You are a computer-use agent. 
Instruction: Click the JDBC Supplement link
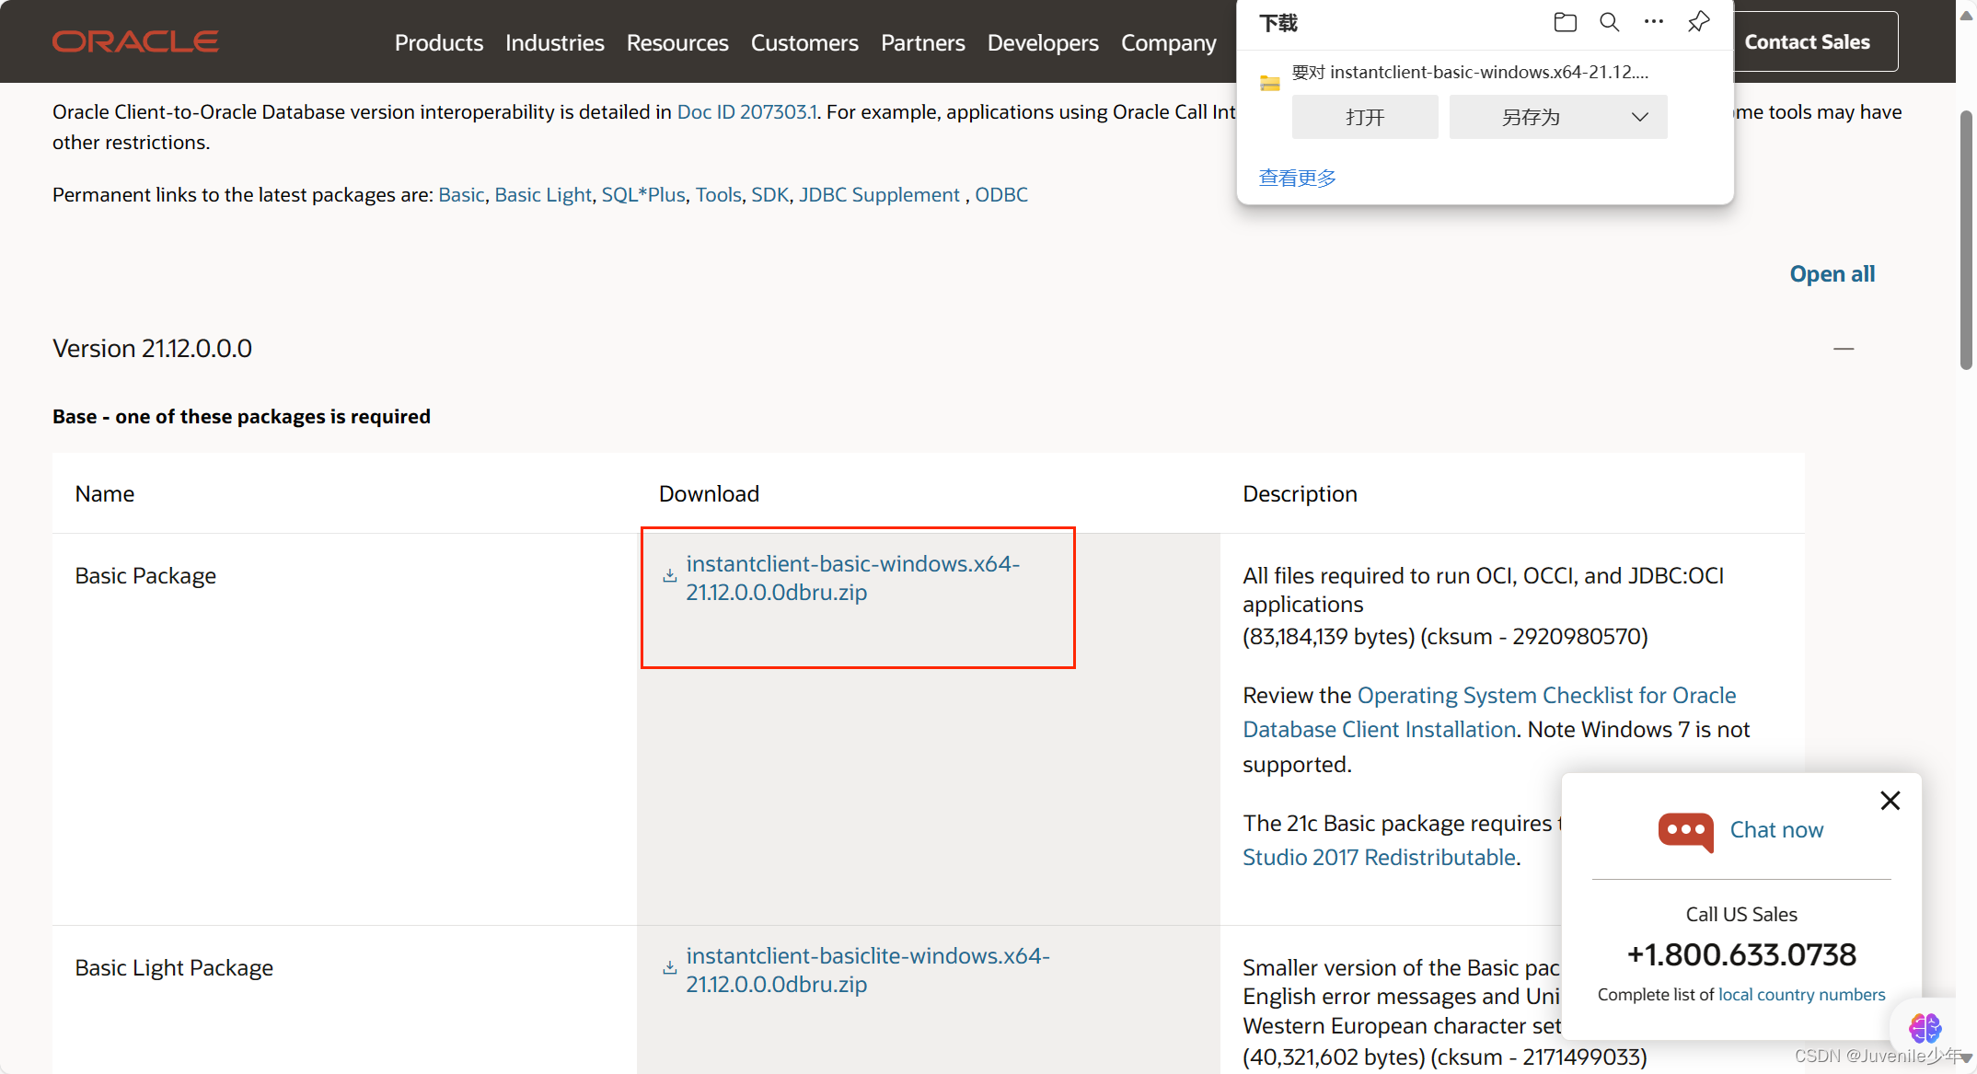[879, 194]
